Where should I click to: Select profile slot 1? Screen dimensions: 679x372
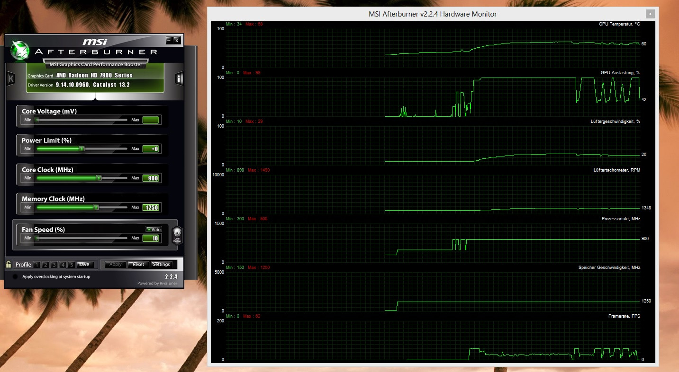(37, 265)
